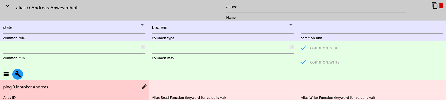
Task: Click the black list icon beside the wrench
Action: (6, 74)
